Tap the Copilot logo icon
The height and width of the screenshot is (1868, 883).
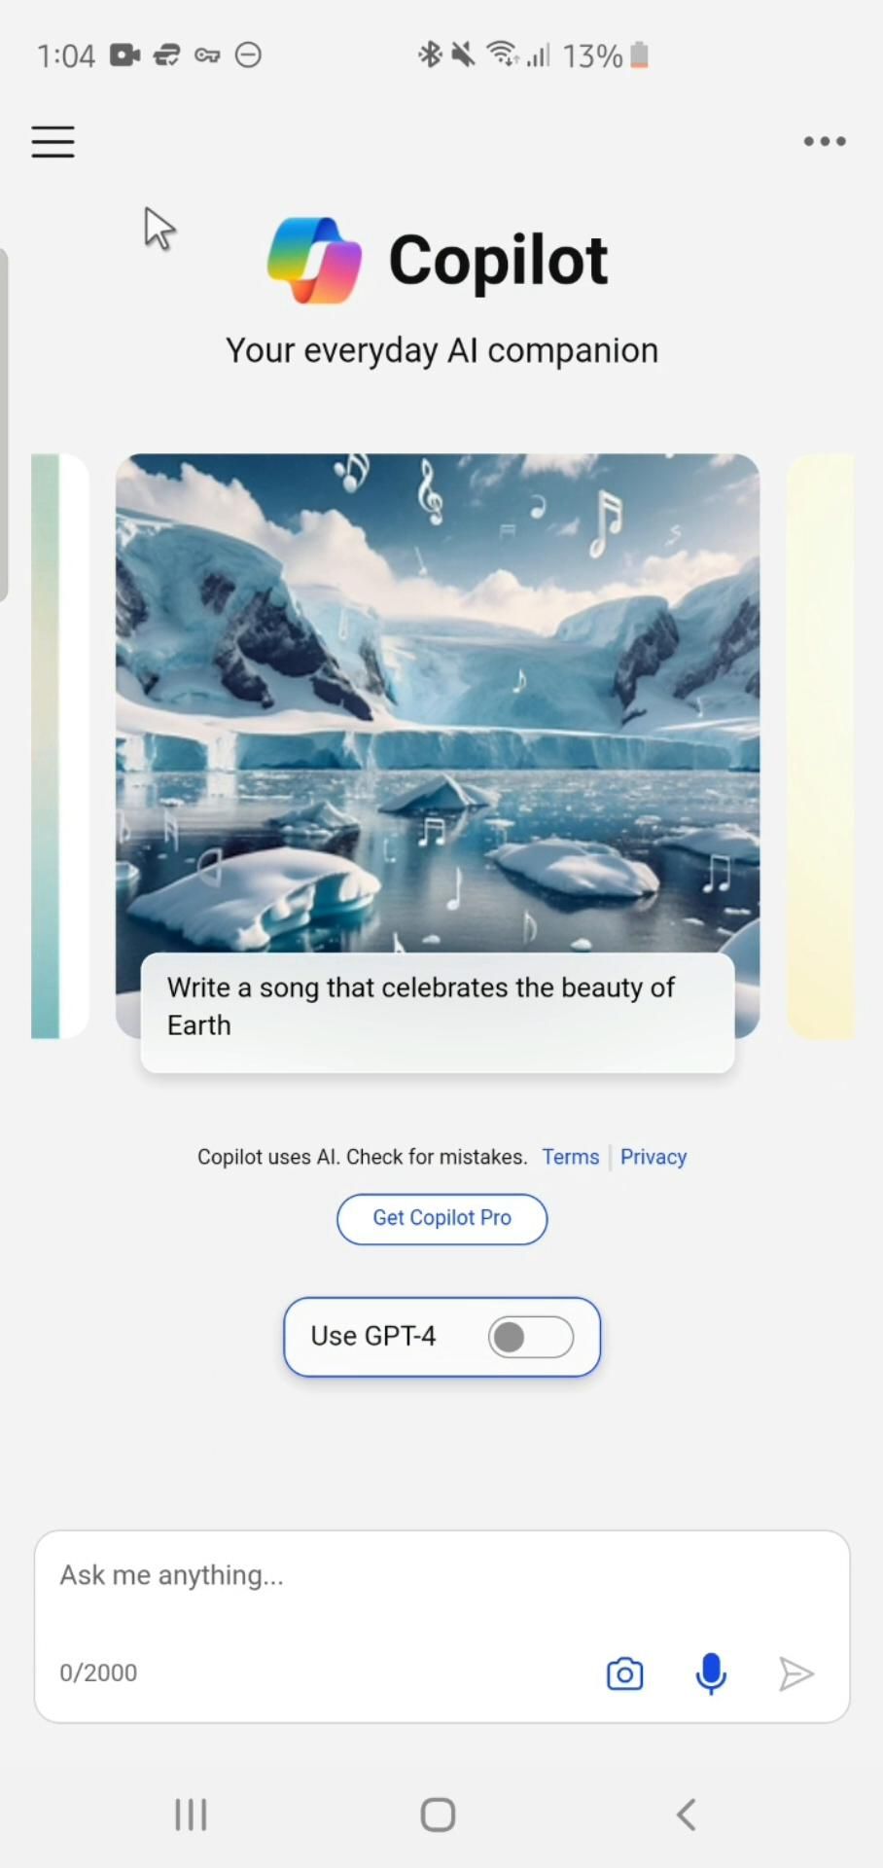314,260
